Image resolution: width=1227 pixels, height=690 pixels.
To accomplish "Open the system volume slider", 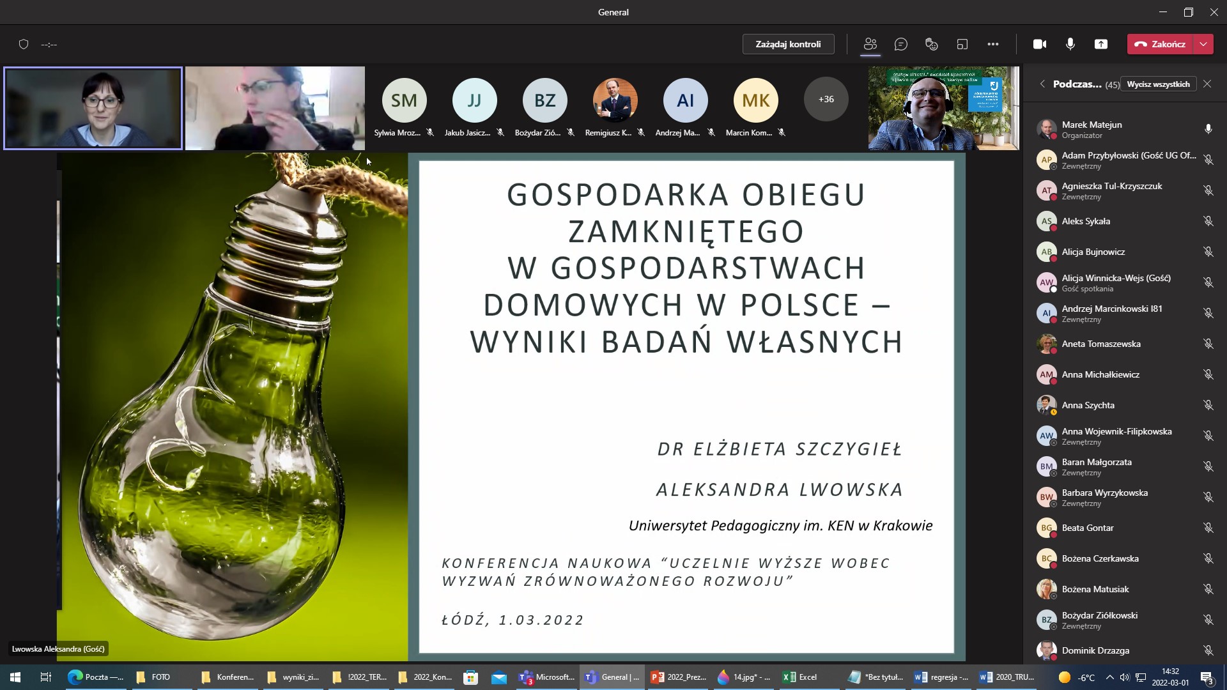I will (x=1124, y=677).
